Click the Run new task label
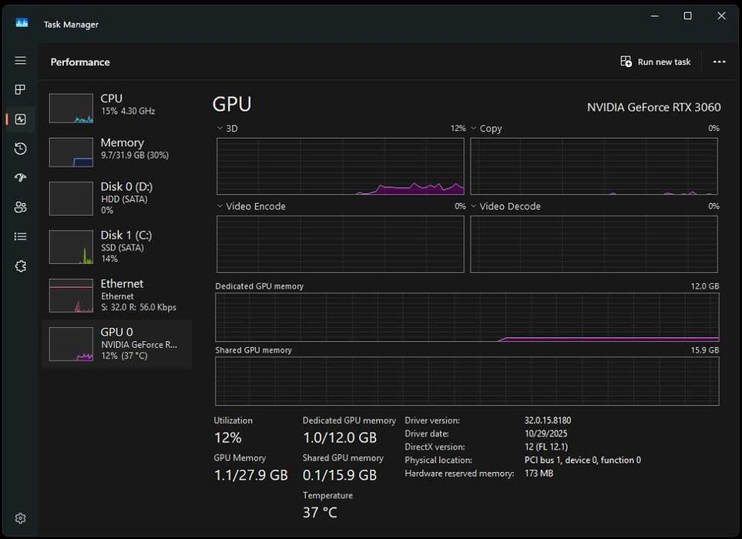 (664, 62)
